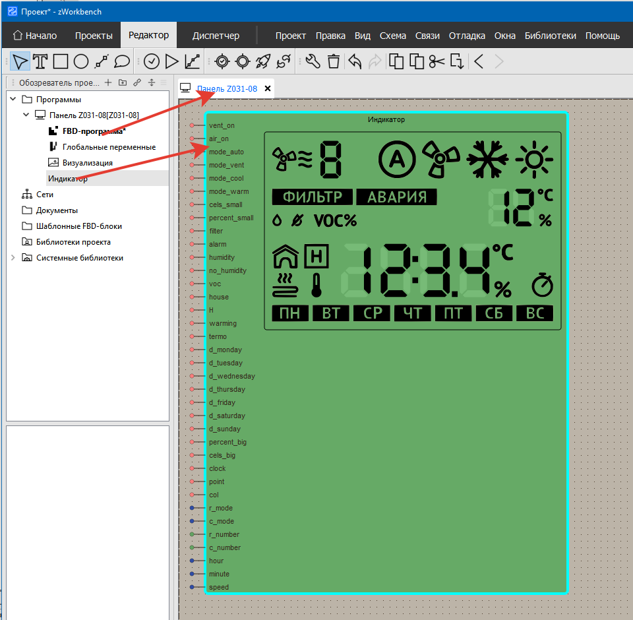
Task: Open the Начало home tab
Action: (x=35, y=36)
